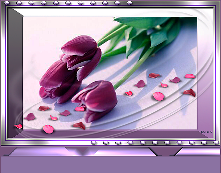Image resolution: width=221 pixels, height=173 pixels.
Task: Click the rightmost bead on the bottom border
Action: (x=216, y=142)
